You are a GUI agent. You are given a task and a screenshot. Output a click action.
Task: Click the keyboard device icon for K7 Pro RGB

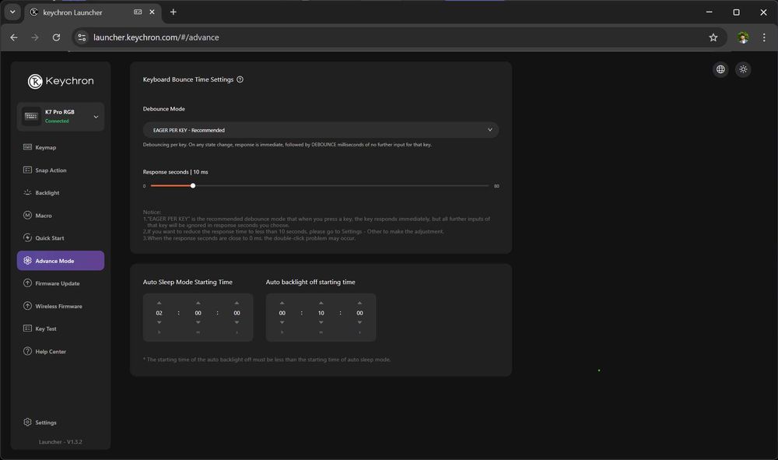[x=31, y=116]
